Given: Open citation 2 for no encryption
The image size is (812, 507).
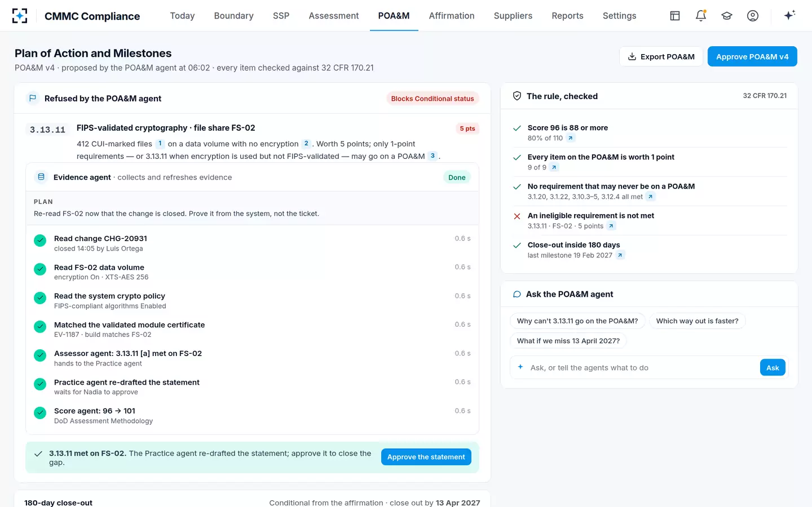Looking at the screenshot, I should tap(306, 144).
